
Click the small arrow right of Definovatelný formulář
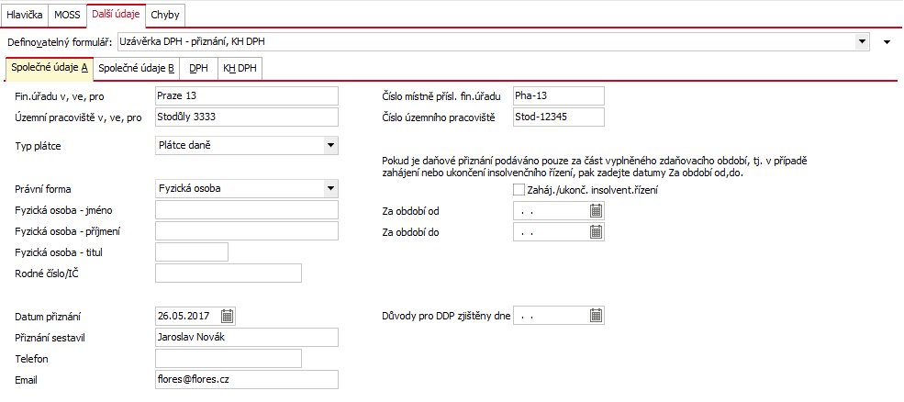click(x=887, y=41)
